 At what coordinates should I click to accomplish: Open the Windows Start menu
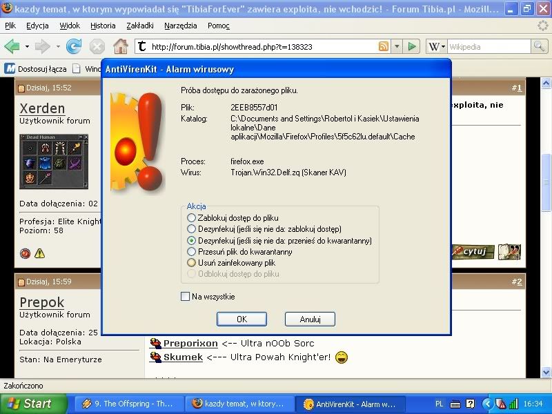point(34,404)
